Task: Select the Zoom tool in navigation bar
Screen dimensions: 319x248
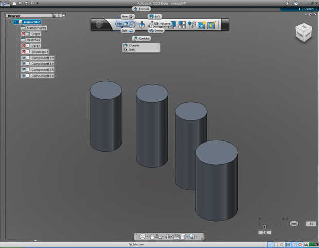Action: coord(158,236)
